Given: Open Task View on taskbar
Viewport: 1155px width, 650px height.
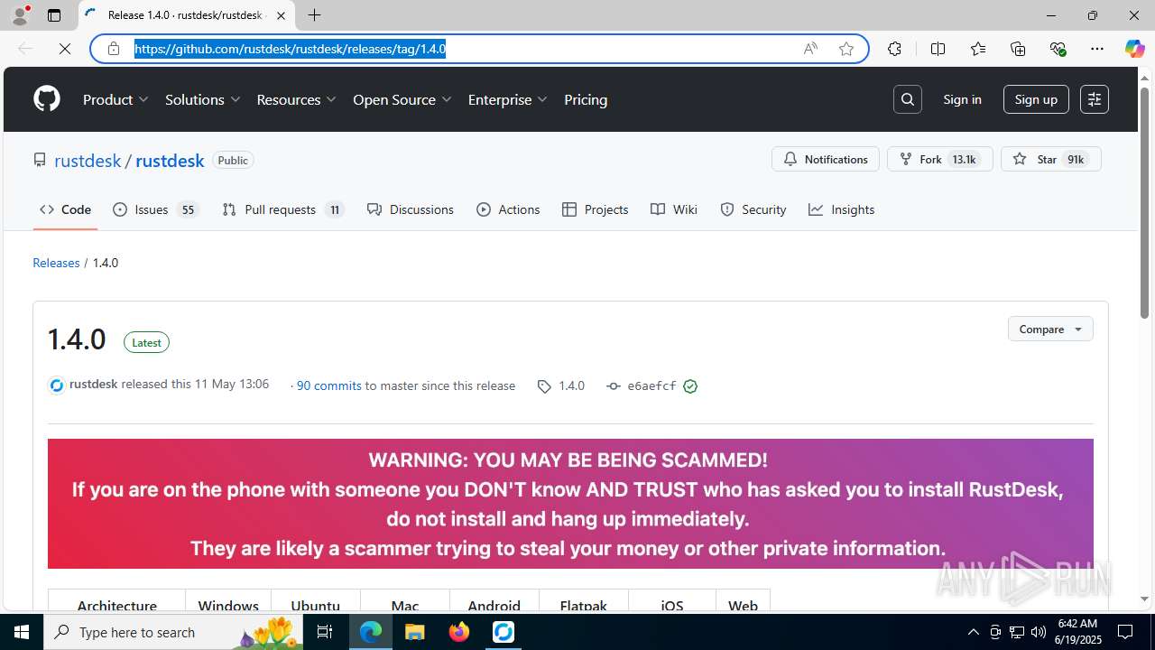Looking at the screenshot, I should pos(325,632).
